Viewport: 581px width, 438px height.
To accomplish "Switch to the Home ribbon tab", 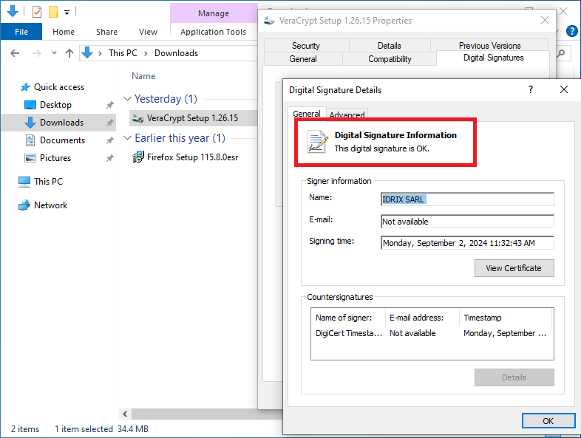I will pos(64,32).
